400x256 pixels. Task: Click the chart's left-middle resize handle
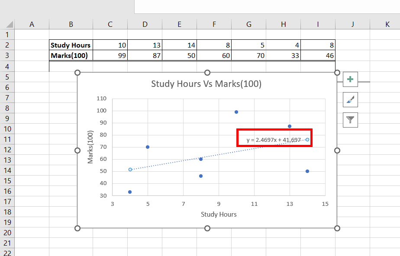click(x=77, y=150)
